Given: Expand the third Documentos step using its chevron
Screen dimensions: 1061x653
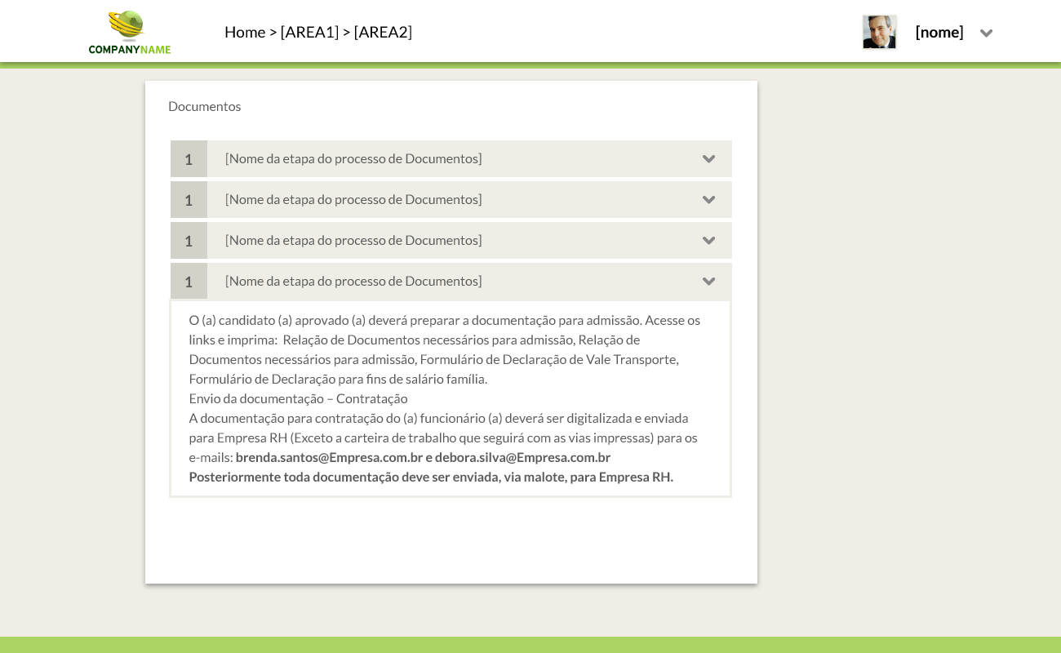Looking at the screenshot, I should (708, 241).
